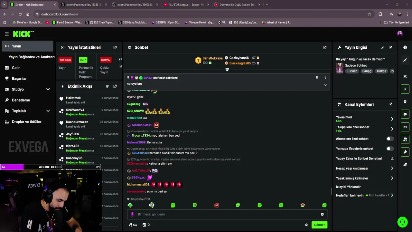Expand the Stüdyo sidebar section

click(x=48, y=89)
